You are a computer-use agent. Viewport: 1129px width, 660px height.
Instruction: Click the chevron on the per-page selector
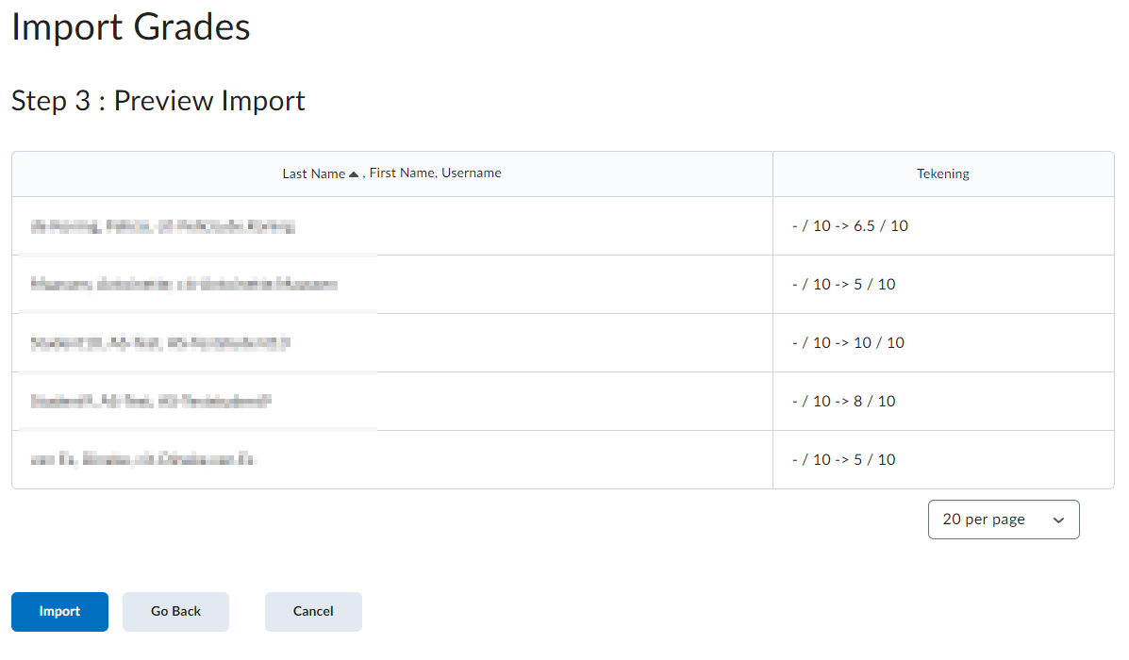point(1060,520)
